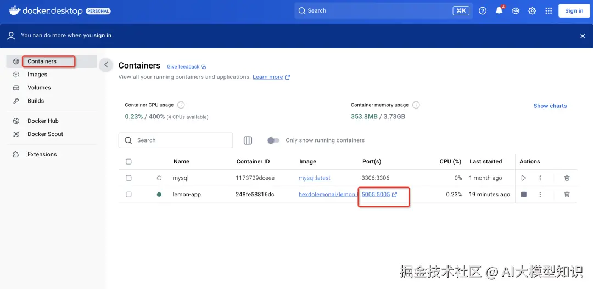Image resolution: width=593 pixels, height=289 pixels.
Task: Click the mysql container name
Action: tap(181, 178)
